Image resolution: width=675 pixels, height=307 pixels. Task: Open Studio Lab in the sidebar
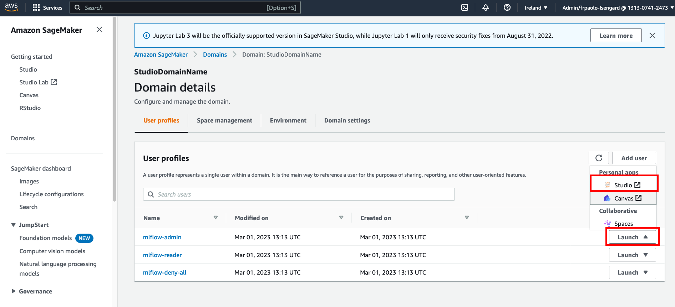(x=38, y=82)
